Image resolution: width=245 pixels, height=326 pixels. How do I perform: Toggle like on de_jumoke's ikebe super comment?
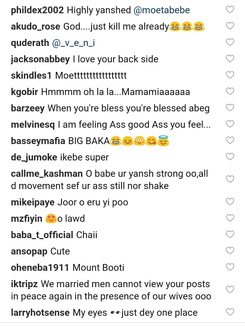pos(230,157)
